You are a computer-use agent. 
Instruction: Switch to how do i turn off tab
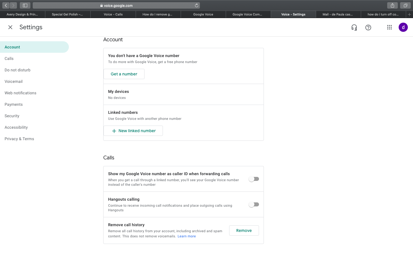pos(383,14)
